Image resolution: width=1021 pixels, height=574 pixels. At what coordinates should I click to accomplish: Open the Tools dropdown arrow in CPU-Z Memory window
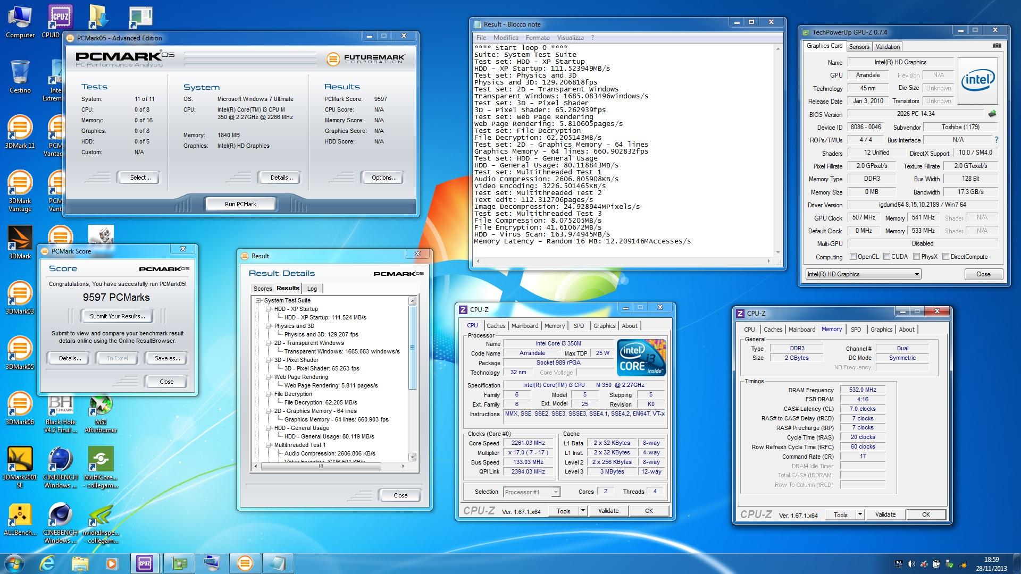point(860,514)
